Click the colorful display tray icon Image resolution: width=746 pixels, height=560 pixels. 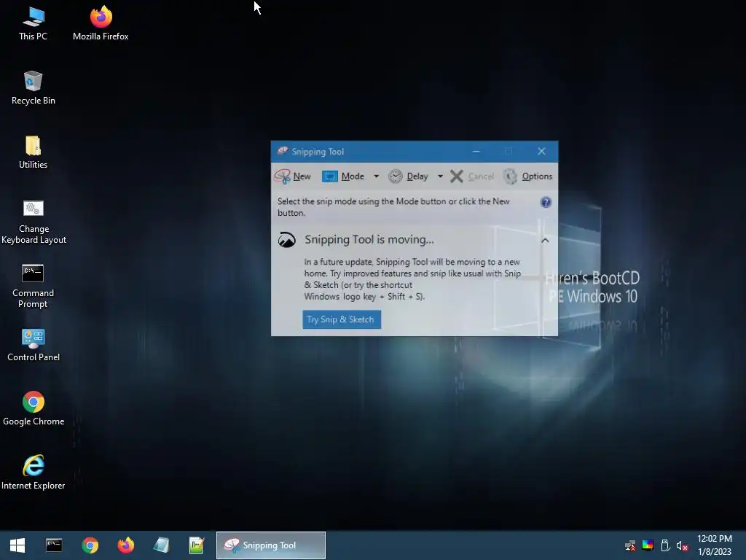click(x=648, y=545)
